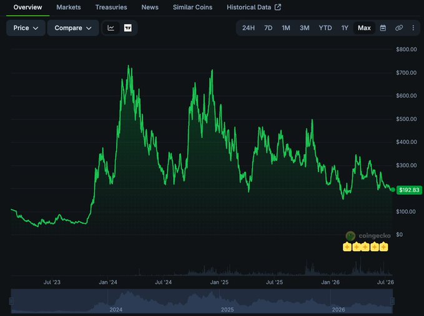Viewport: 424px width, 316px height.
Task: Switch to the line chart view icon
Action: tap(111, 28)
